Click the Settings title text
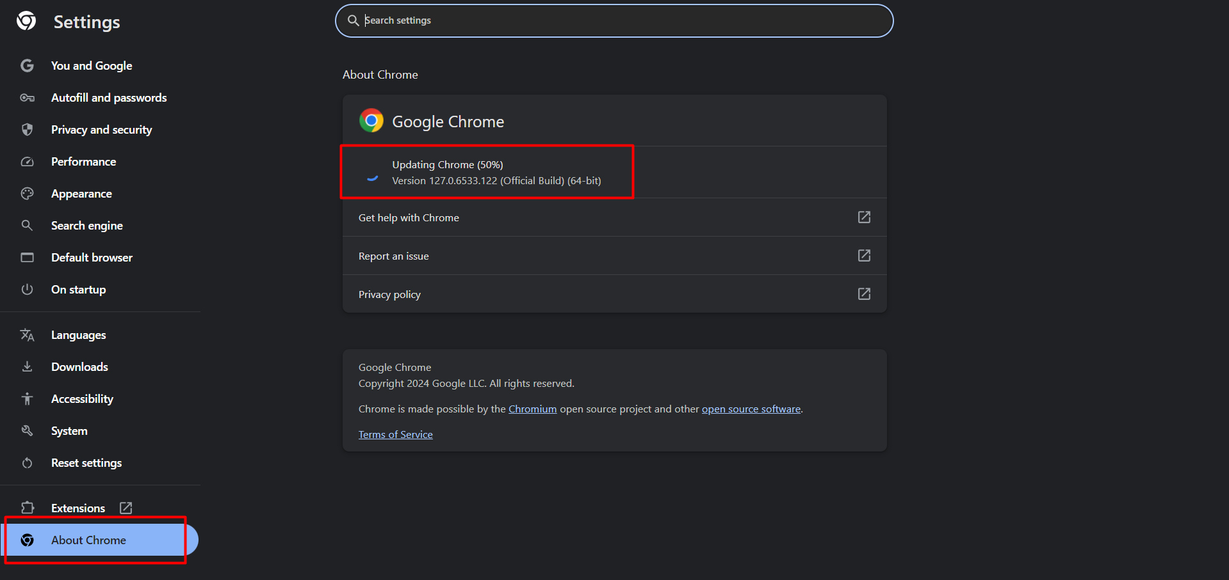The width and height of the screenshot is (1229, 580). tap(87, 22)
